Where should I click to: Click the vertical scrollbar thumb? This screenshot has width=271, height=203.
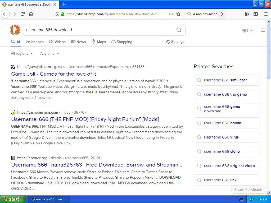(269, 51)
